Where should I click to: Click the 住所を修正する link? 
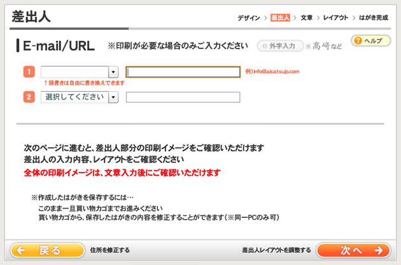110,250
